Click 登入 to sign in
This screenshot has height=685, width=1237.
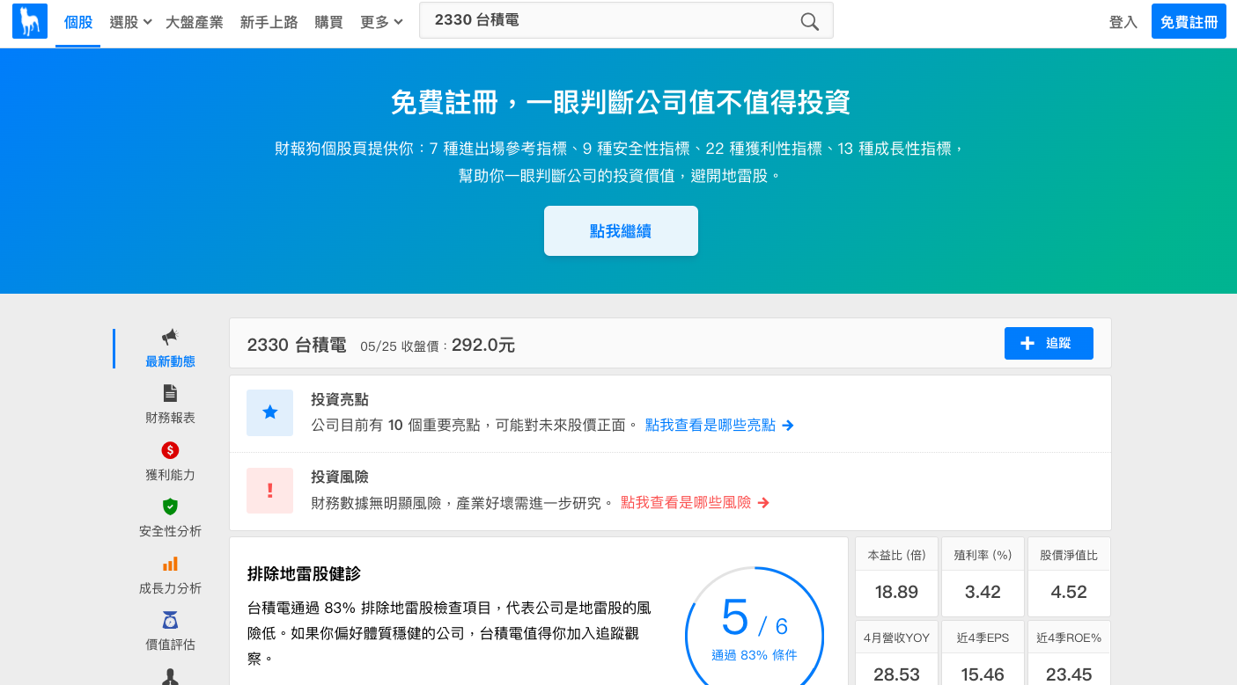point(1123,22)
